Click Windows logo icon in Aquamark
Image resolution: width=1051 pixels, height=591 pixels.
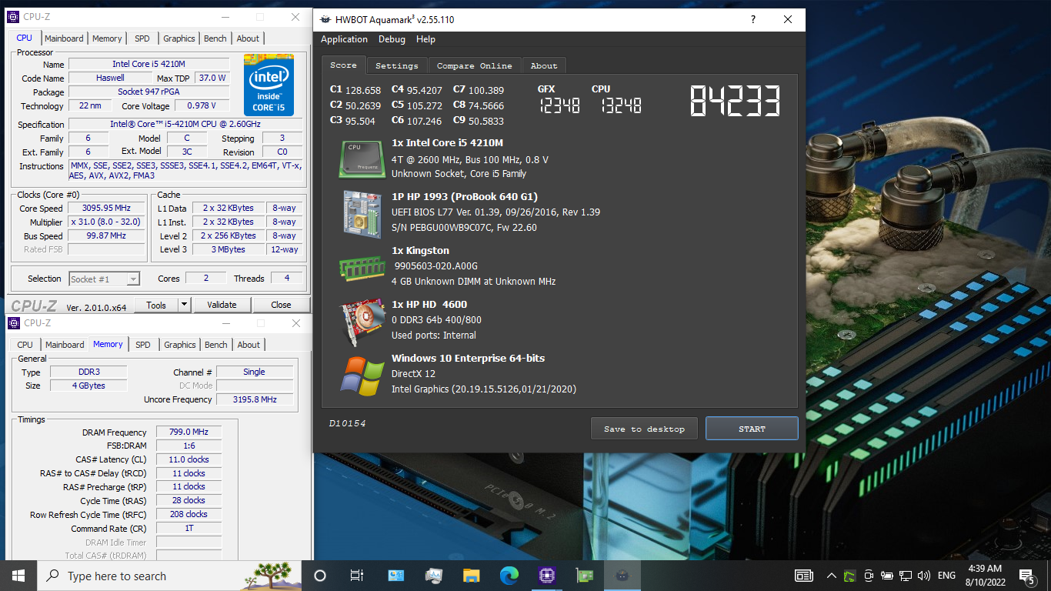(x=362, y=376)
